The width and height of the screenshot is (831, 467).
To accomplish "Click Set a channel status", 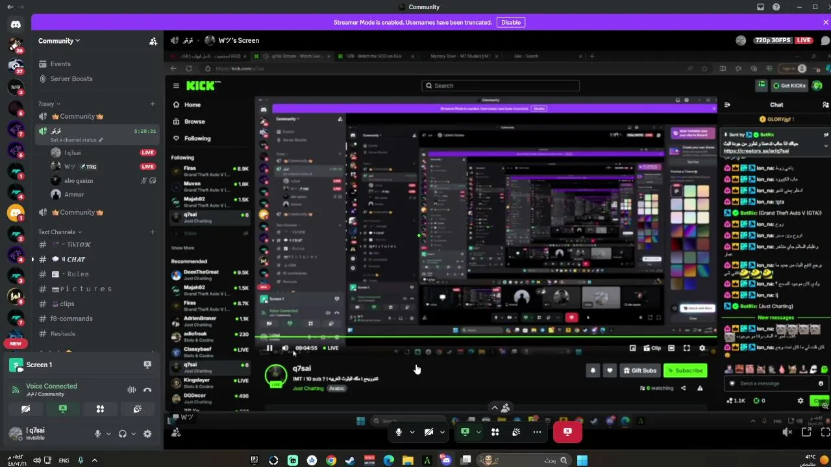I will (77, 140).
